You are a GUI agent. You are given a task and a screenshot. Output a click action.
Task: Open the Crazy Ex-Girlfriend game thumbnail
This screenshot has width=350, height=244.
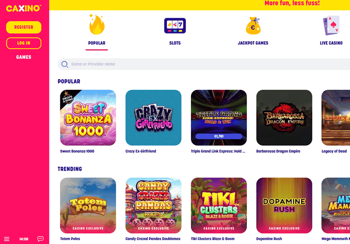(x=153, y=118)
